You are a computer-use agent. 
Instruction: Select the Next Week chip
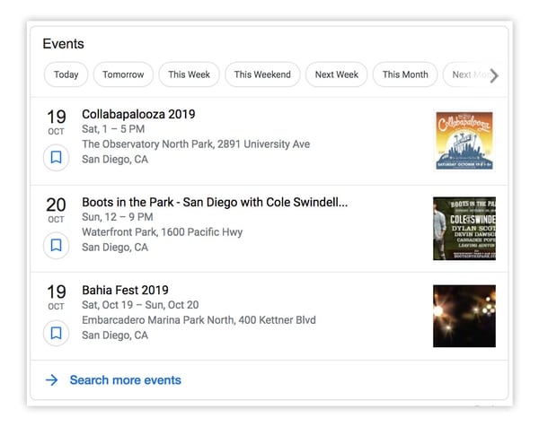click(x=337, y=74)
